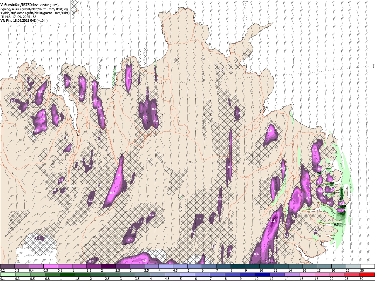
Task: Pick the snow scale swatch starting at 6
Action: (209, 266)
